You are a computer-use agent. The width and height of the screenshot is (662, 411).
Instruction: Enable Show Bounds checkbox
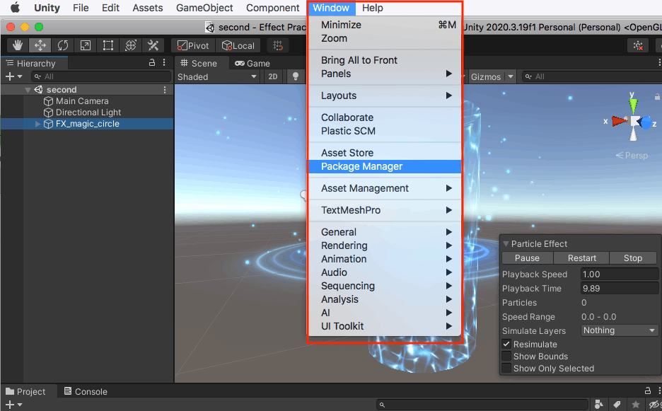(x=506, y=356)
